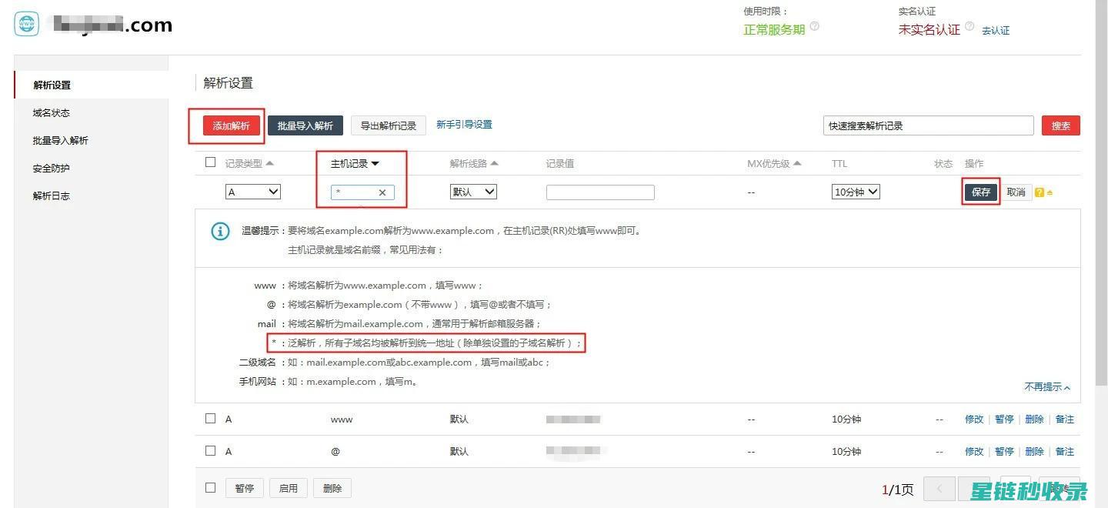Screen dimensions: 1108x508
Task: Click the 取消 button
Action: tap(1016, 192)
